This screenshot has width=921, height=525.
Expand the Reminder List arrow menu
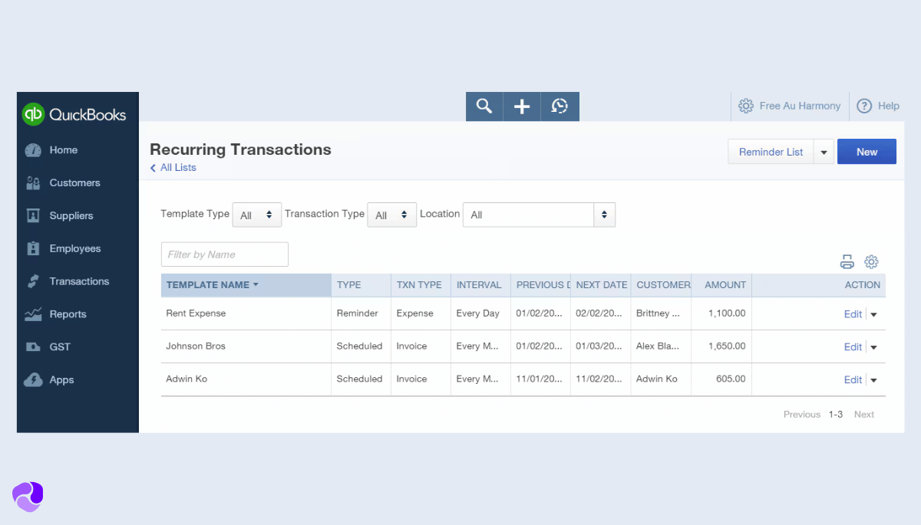(x=824, y=153)
